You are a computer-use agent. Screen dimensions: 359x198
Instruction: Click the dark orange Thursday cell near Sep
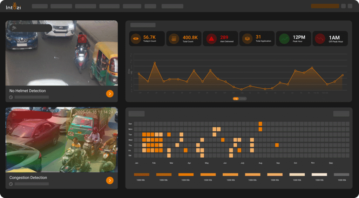click(277, 145)
